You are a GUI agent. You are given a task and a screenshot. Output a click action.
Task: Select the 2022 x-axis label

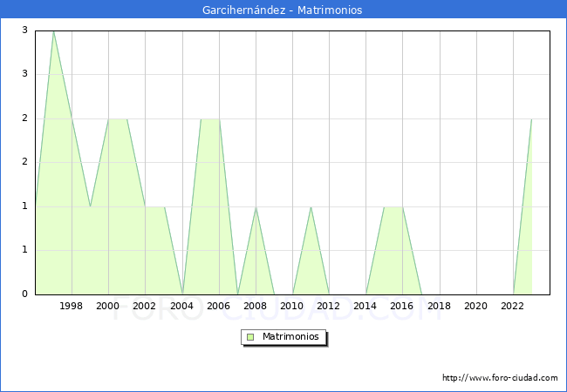(x=512, y=306)
